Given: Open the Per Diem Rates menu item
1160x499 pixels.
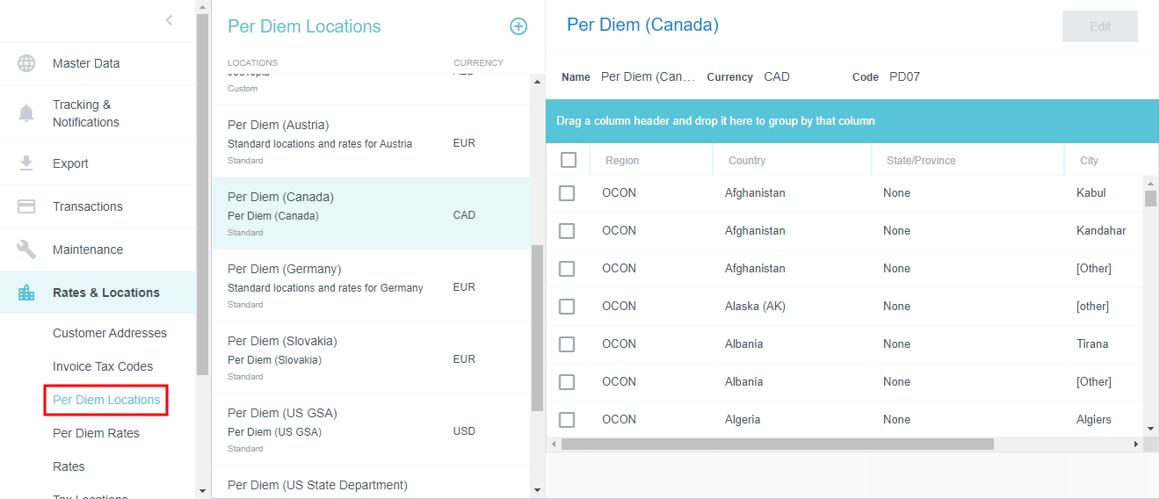Looking at the screenshot, I should (96, 433).
